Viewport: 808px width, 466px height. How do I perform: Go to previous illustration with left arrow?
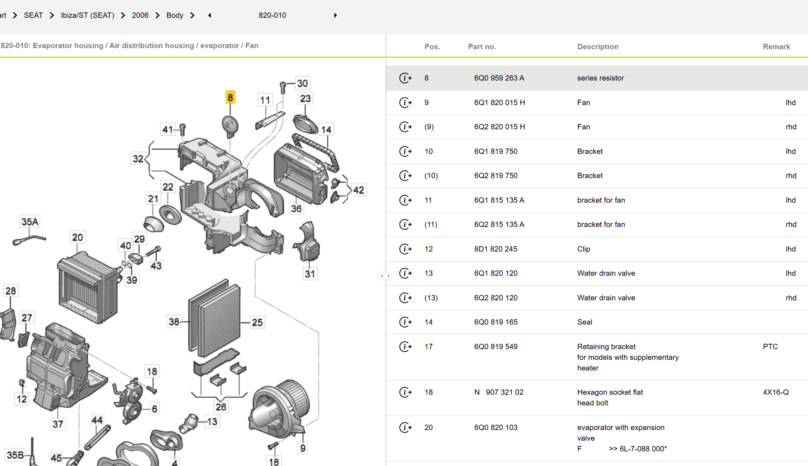point(209,15)
